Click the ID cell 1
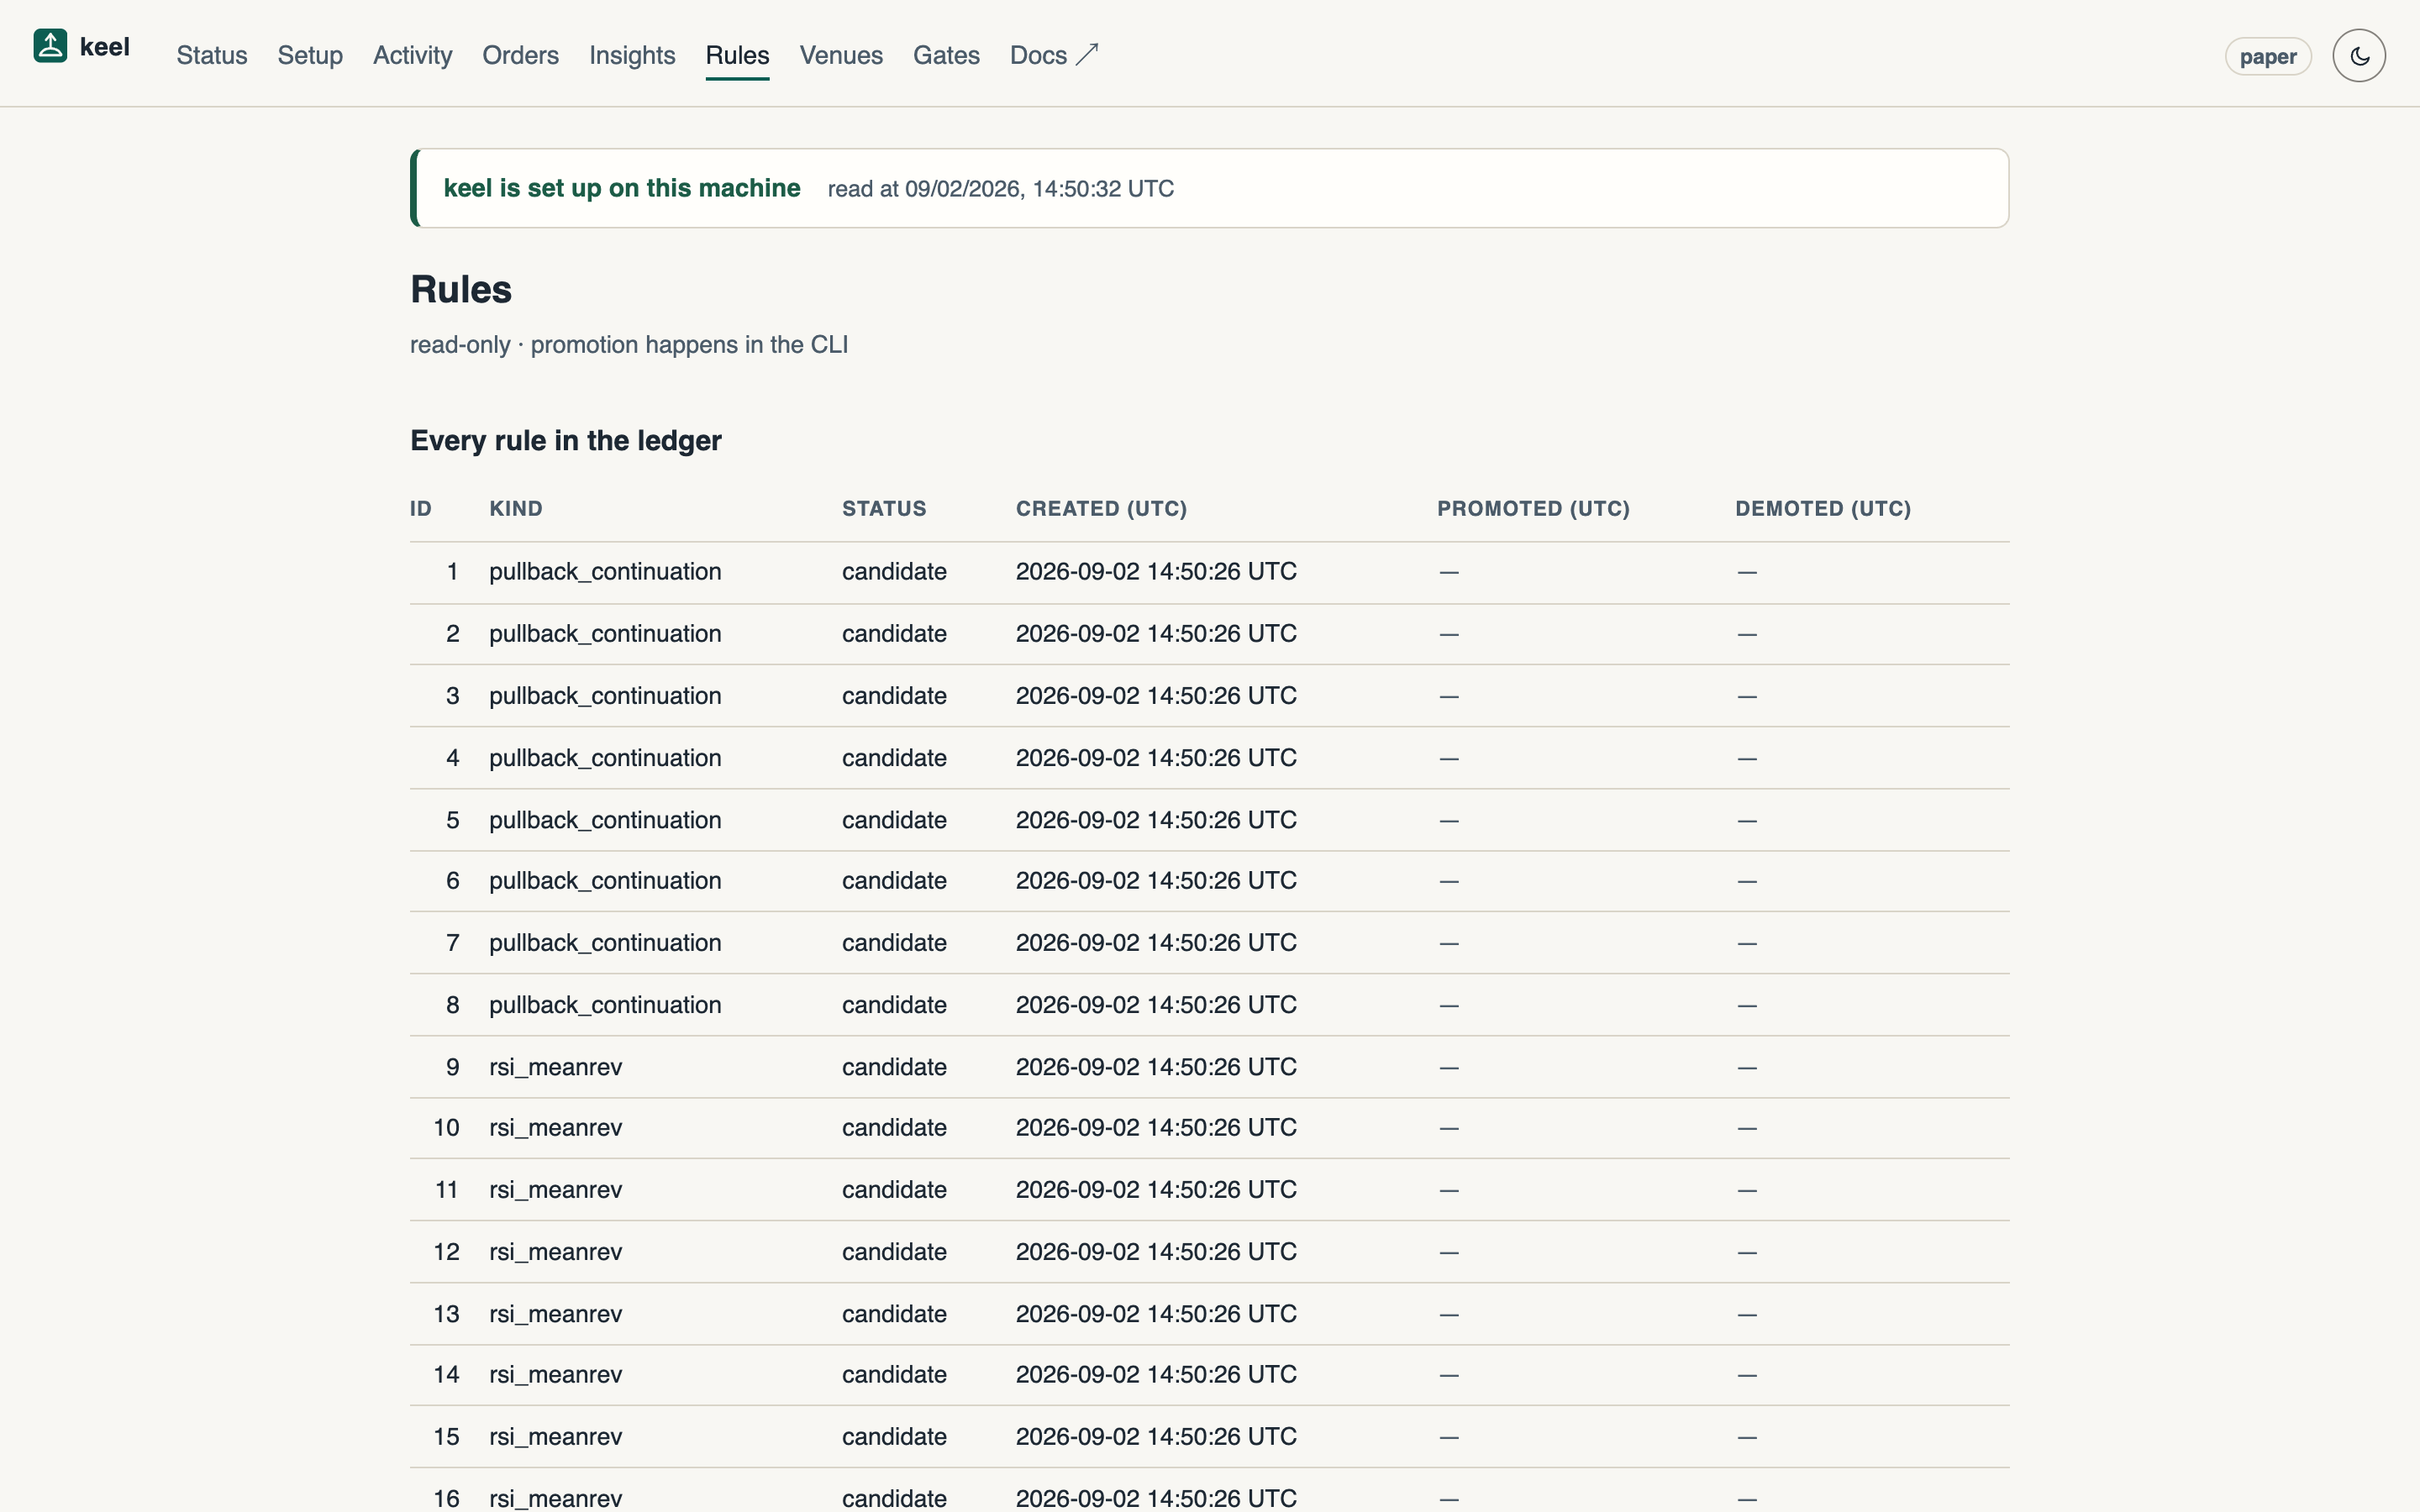Screen dimensions: 2420x1512 coord(453,572)
